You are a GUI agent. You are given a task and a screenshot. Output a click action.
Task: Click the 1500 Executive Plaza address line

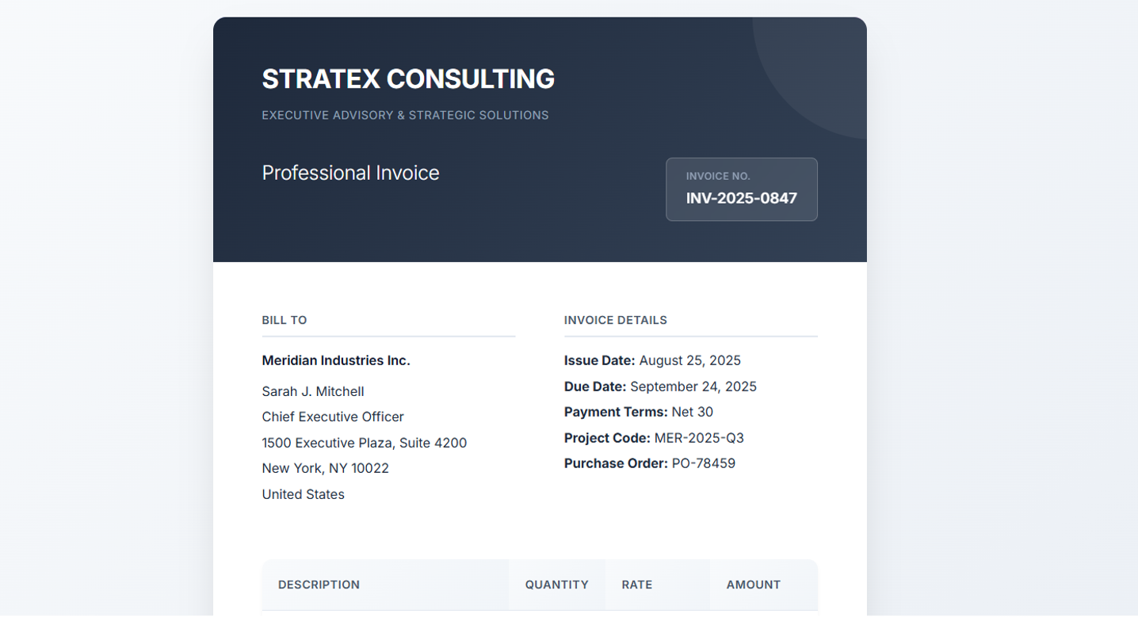pyautogui.click(x=365, y=443)
